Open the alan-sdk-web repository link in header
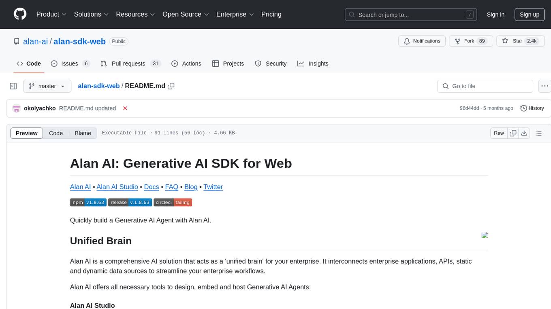551x309 pixels. tap(79, 41)
